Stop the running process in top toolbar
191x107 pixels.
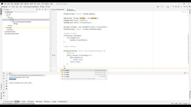[x=181, y=7]
